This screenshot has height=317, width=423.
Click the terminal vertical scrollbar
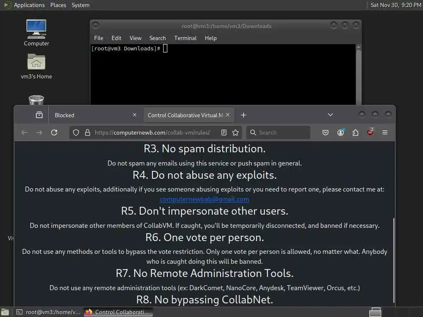(358, 74)
